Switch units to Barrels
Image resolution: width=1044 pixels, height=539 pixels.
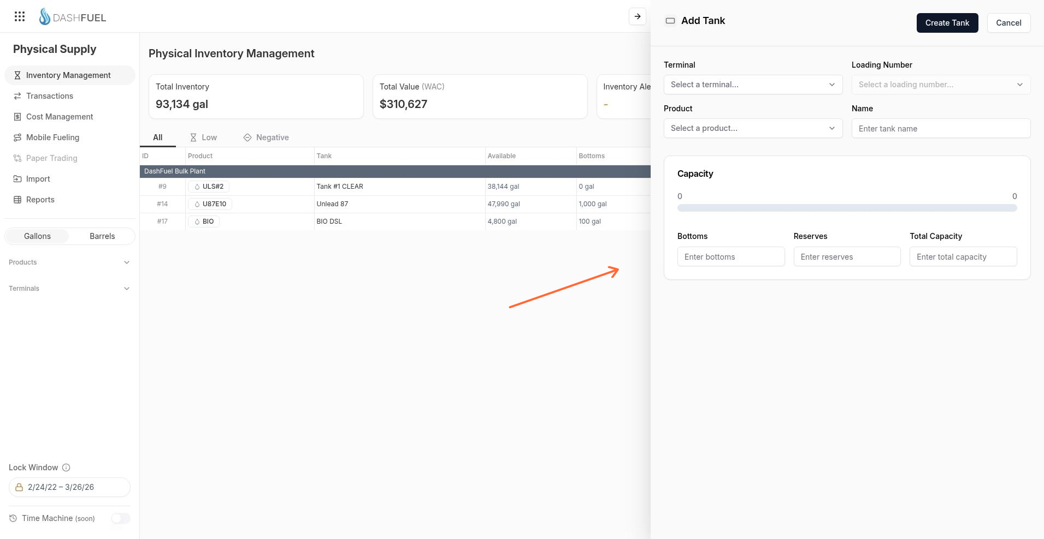[102, 236]
